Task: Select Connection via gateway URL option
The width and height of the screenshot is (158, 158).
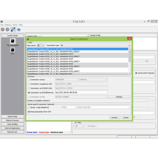Action: click(x=29, y=84)
